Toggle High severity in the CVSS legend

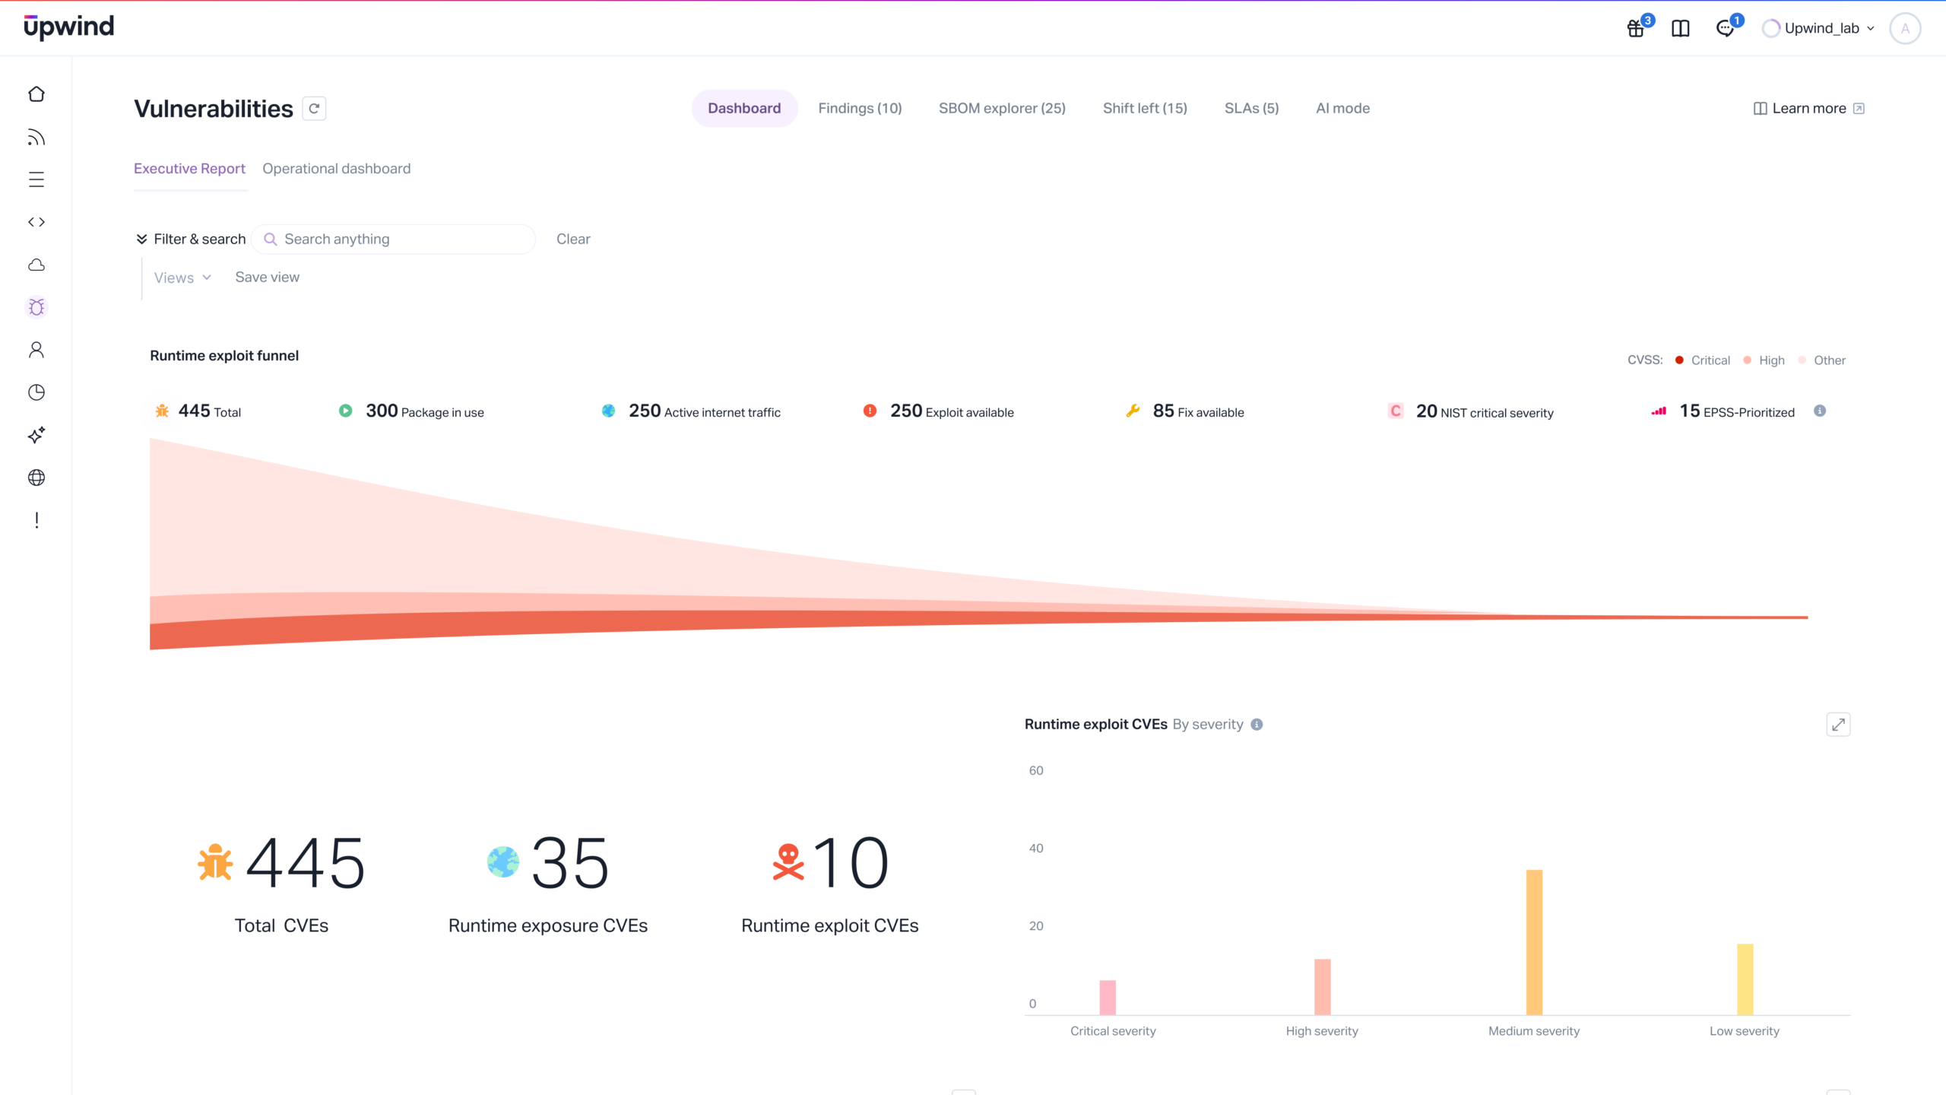(1765, 360)
